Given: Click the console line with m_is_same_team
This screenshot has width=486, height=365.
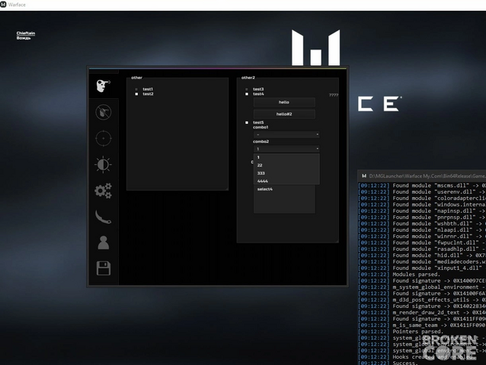Looking at the screenshot, I should click(422, 325).
